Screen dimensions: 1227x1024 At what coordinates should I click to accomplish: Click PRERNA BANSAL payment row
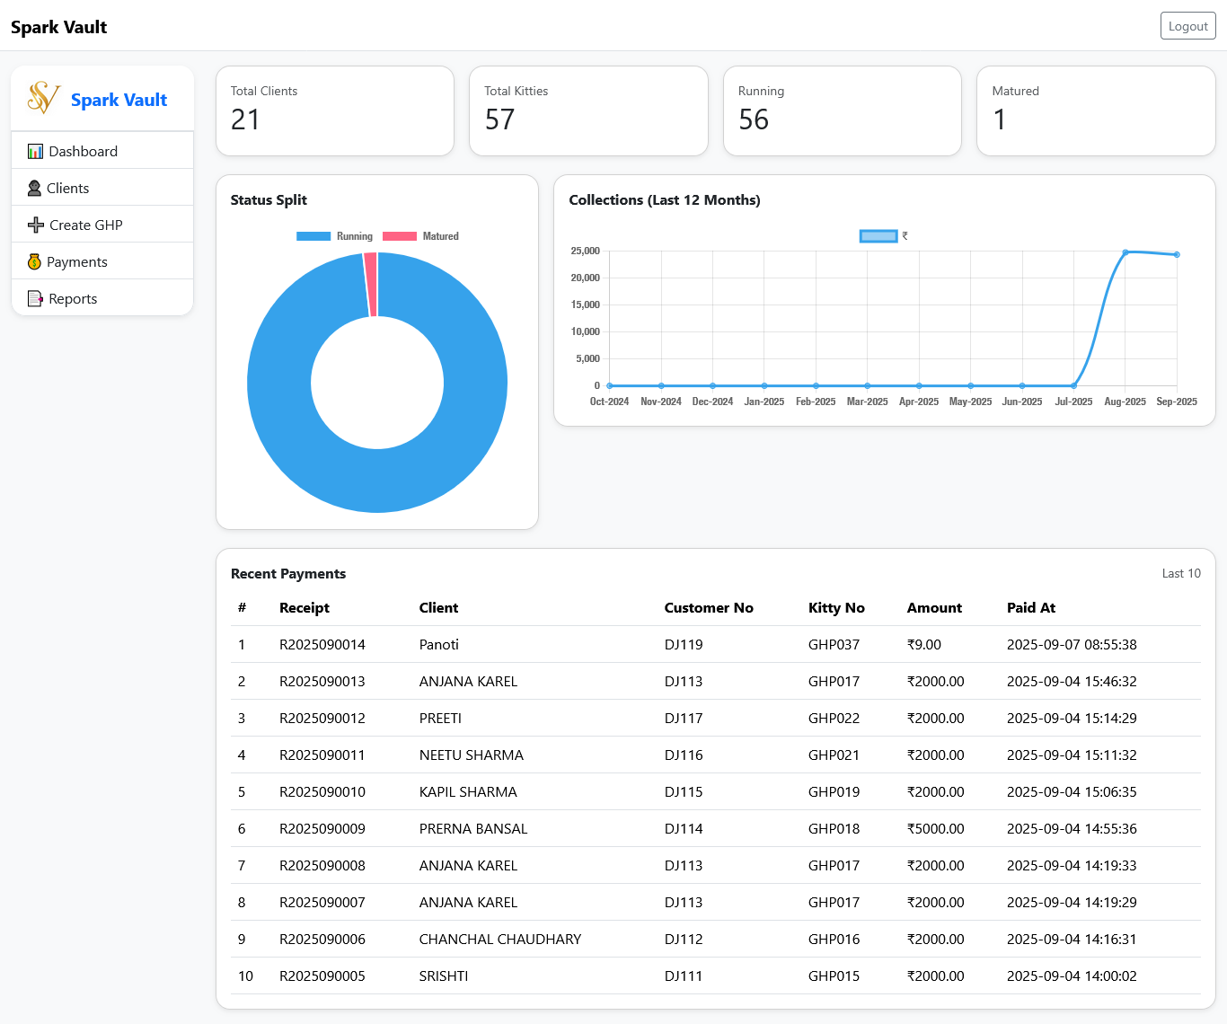(473, 828)
